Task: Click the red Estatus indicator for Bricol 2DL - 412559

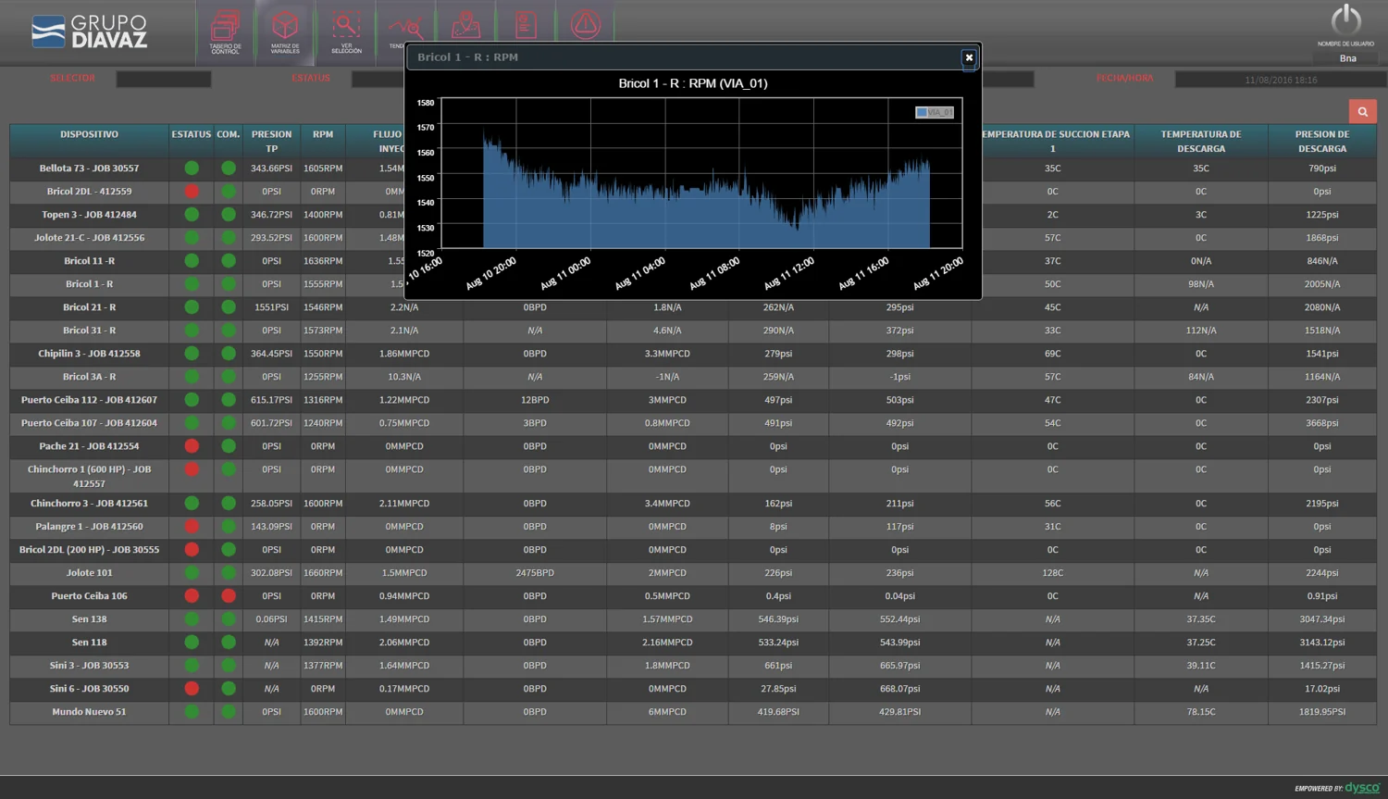Action: pos(192,192)
